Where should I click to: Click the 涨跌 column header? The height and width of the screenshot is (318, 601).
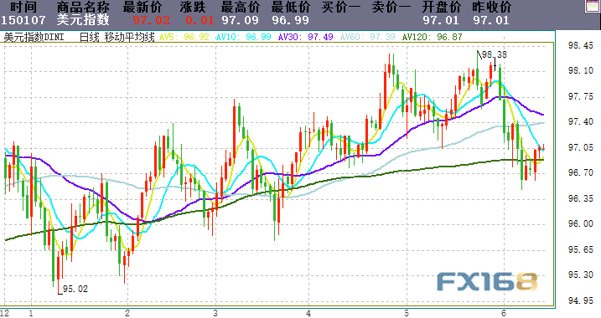point(193,7)
